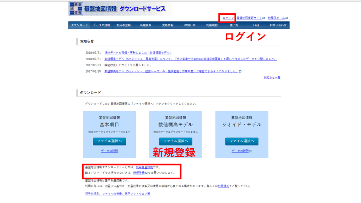Select the ダウンロード tab in navigation bar
Image resolution: width=361 pixels, height=203 pixels.
(x=79, y=25)
